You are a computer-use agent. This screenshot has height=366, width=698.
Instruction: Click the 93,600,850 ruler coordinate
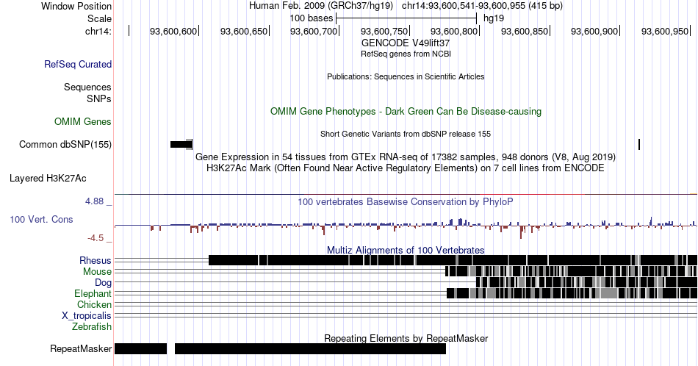[x=525, y=31]
